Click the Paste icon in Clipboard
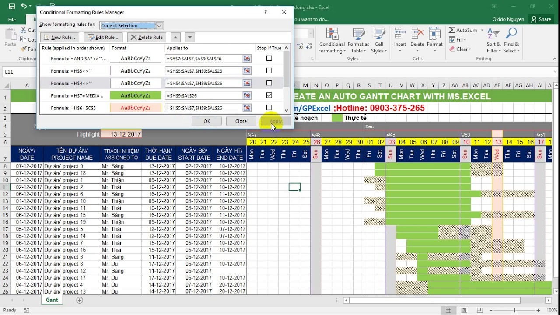This screenshot has height=315, width=560. coord(10,34)
